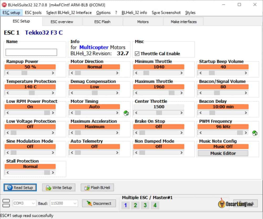Toggle Throttle Cal Enable checkbox
This screenshot has width=263, height=219.
(x=137, y=54)
